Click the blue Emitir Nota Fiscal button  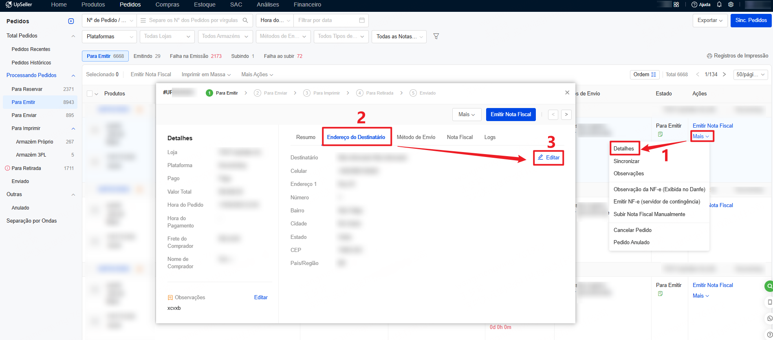click(511, 115)
